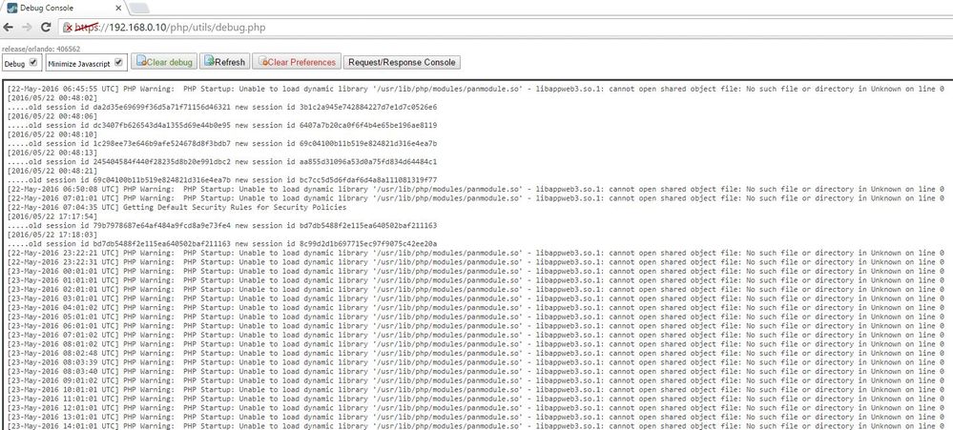Click the log line with old session id 1c298ee73e646b9afe524678d8f3bdb7
Image resolution: width=953 pixels, height=430 pixels.
point(222,143)
